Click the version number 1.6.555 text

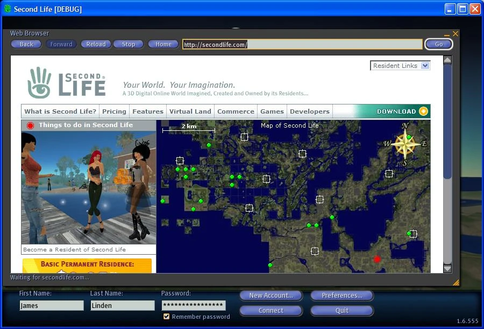click(x=468, y=321)
